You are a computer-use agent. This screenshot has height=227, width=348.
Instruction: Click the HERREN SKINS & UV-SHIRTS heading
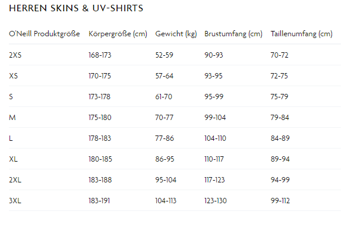pyautogui.click(x=76, y=8)
